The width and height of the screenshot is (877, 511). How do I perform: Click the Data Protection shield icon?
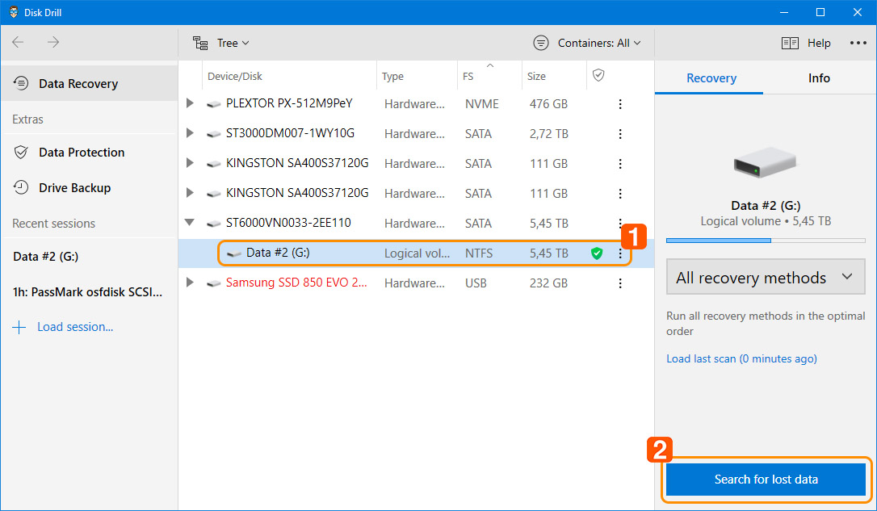coord(21,152)
